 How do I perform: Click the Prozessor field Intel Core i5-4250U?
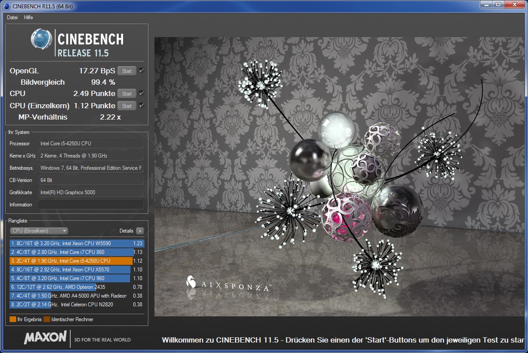pos(91,144)
